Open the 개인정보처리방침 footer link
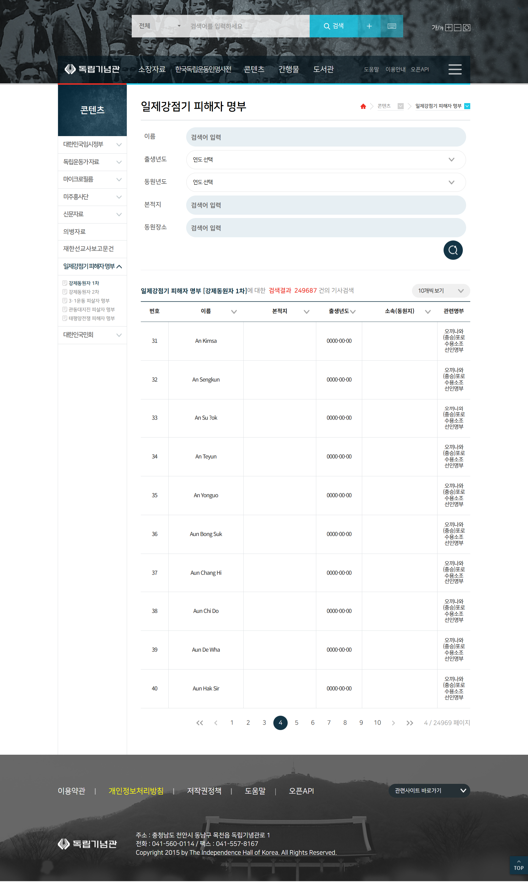The height and width of the screenshot is (882, 528). [136, 791]
